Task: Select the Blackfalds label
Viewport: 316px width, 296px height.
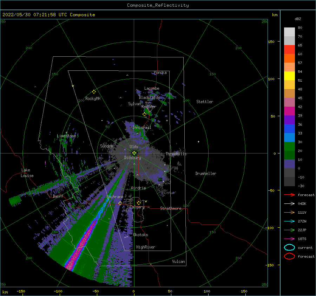Action: (x=149, y=97)
